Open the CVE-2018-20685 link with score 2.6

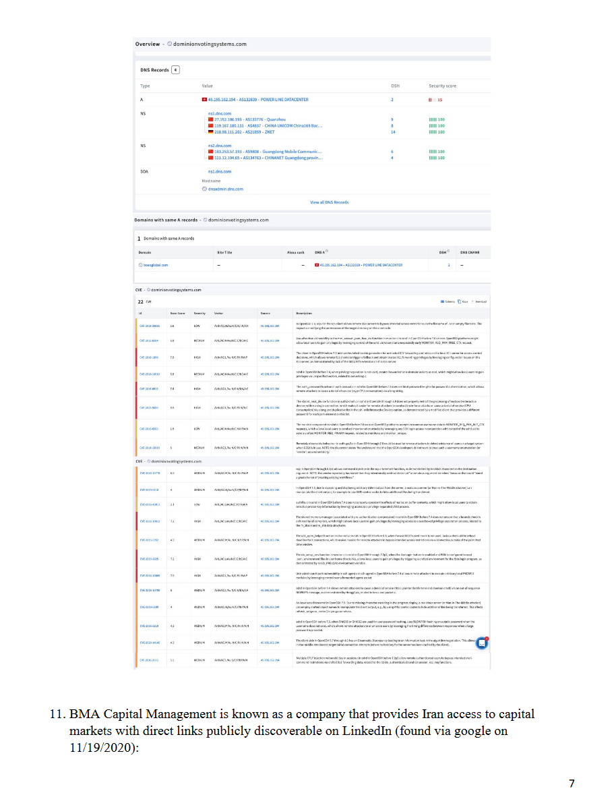tap(150, 326)
